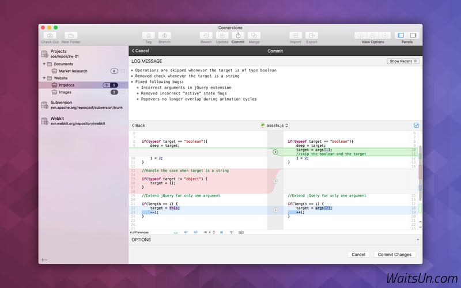Image resolution: width=461 pixels, height=288 pixels.
Task: Click the "4 differences" status text
Action: tap(139, 232)
